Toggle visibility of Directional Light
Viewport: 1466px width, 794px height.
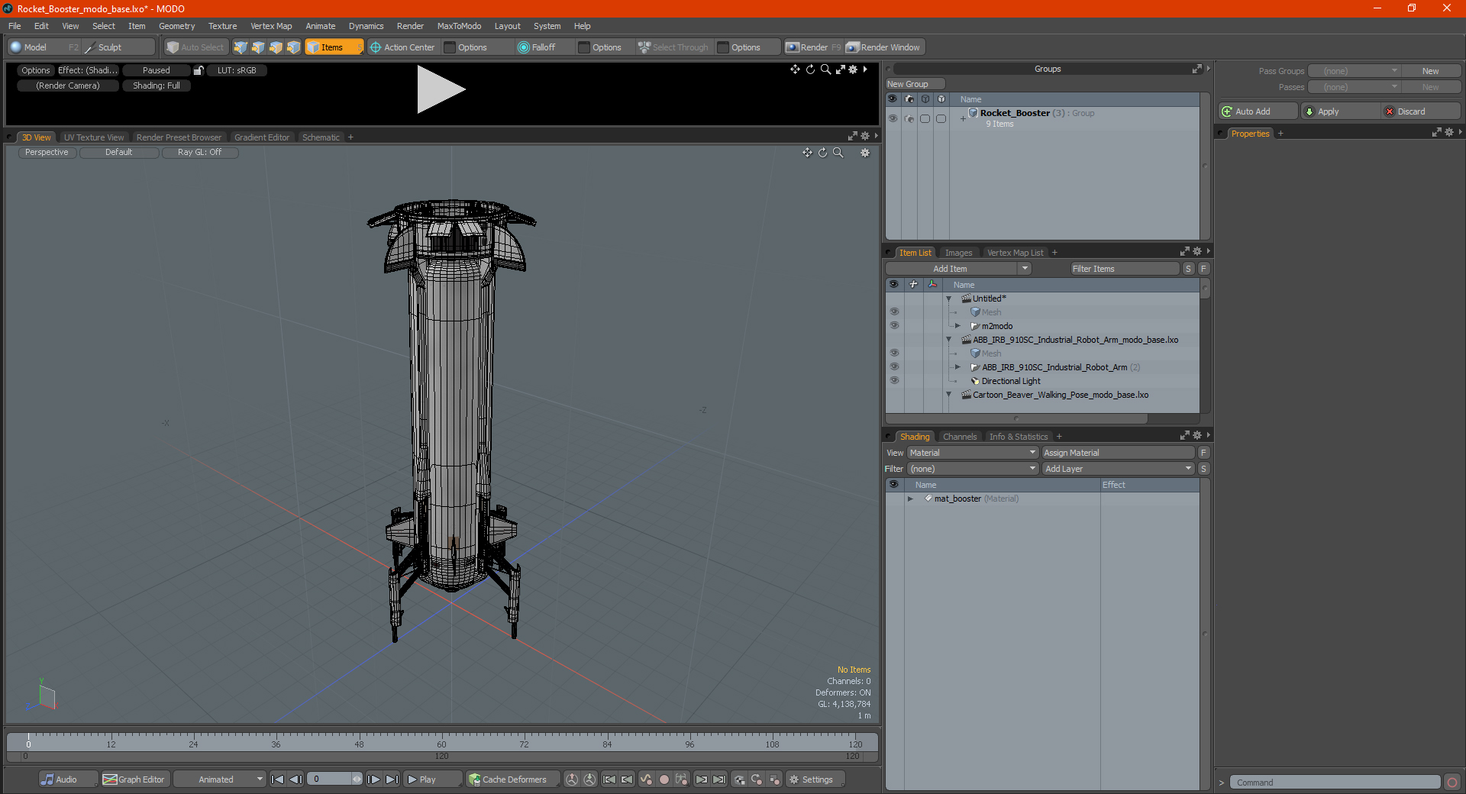(x=894, y=381)
